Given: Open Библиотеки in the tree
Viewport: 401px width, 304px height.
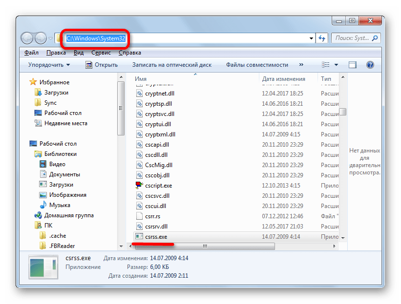Looking at the screenshot, I should (x=61, y=154).
